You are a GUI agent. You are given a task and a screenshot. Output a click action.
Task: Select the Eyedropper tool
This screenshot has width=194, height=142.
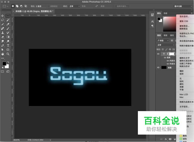pyautogui.click(x=8, y=24)
